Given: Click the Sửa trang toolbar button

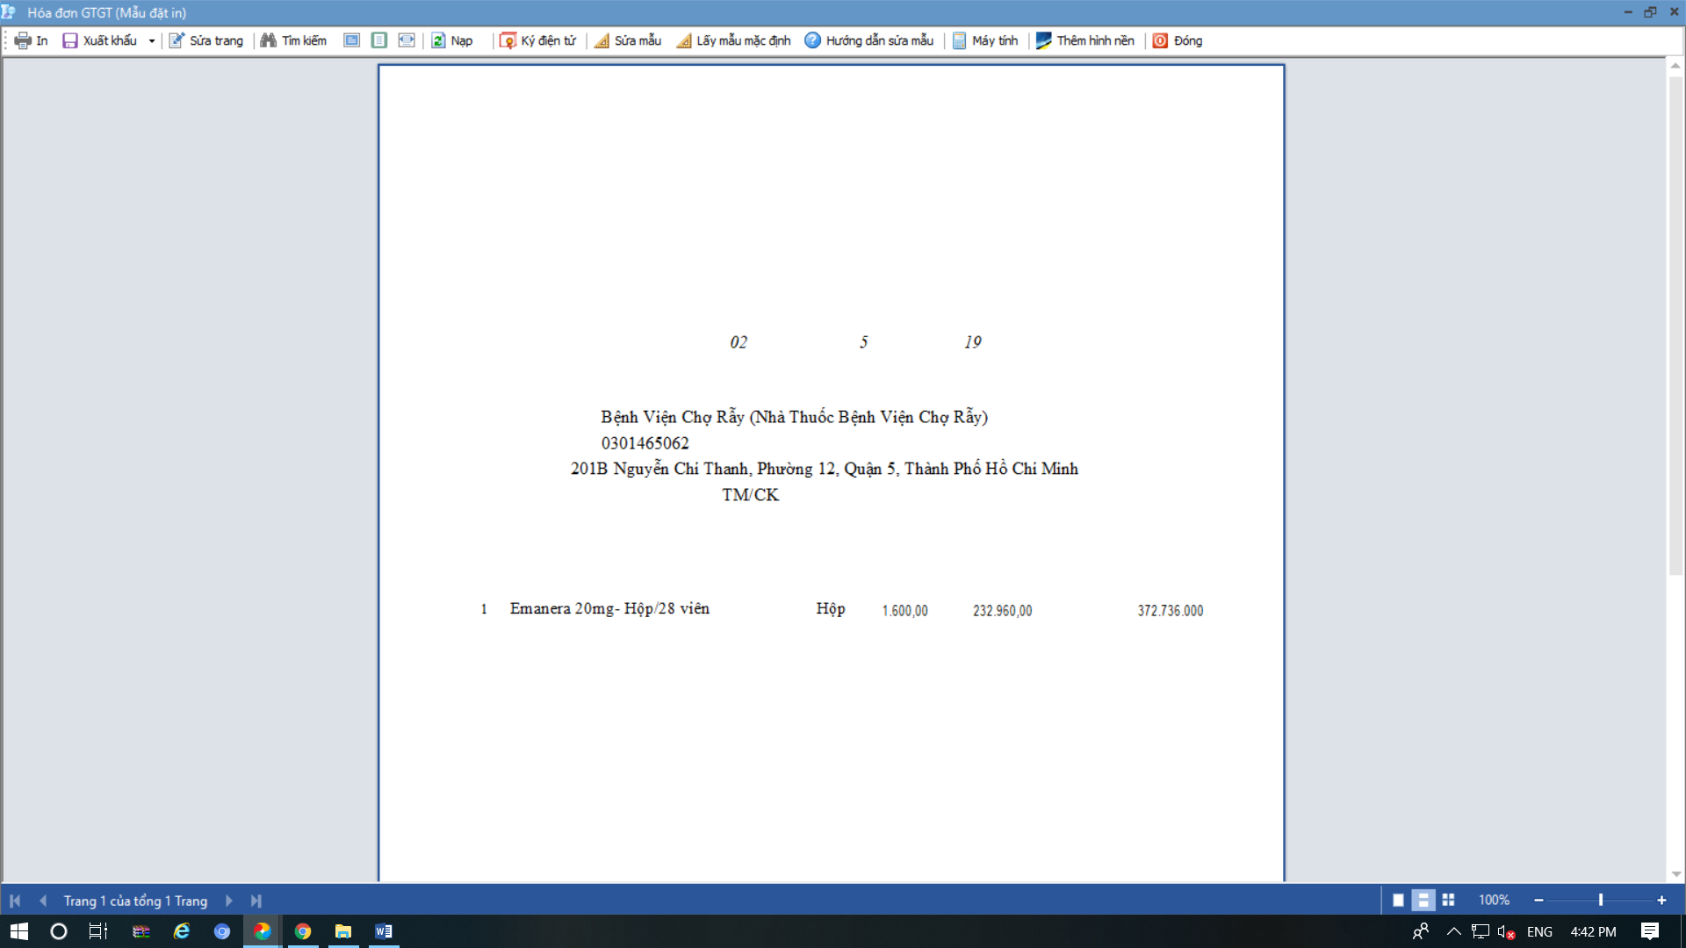Looking at the screenshot, I should pyautogui.click(x=206, y=40).
